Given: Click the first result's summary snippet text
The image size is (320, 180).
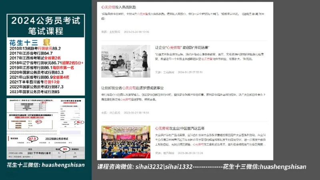Looking at the screenshot, I should click(x=183, y=16).
